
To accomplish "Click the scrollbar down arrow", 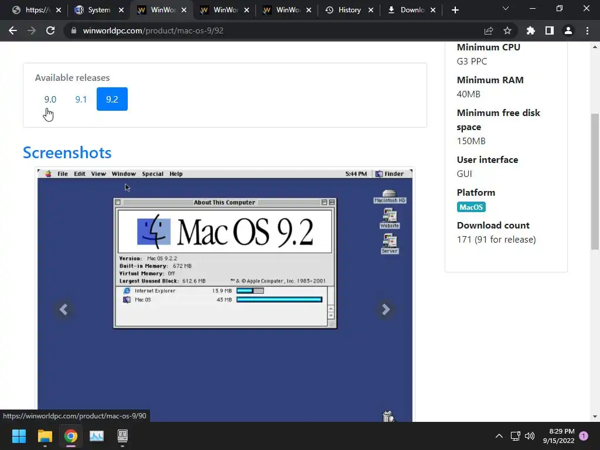I will (595, 417).
